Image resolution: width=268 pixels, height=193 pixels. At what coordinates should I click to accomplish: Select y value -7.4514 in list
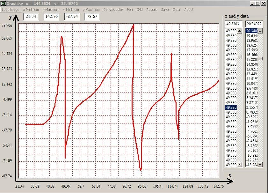coord(252,141)
